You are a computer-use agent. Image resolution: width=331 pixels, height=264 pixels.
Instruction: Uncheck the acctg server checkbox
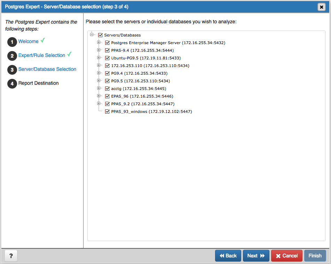(107, 89)
